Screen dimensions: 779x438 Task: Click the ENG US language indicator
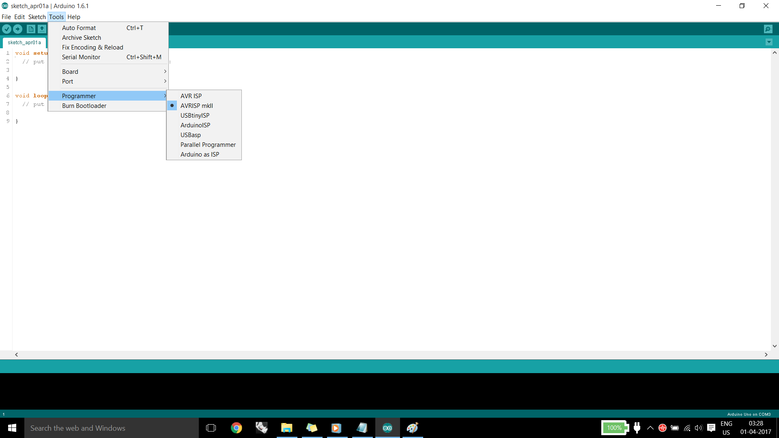(x=726, y=428)
